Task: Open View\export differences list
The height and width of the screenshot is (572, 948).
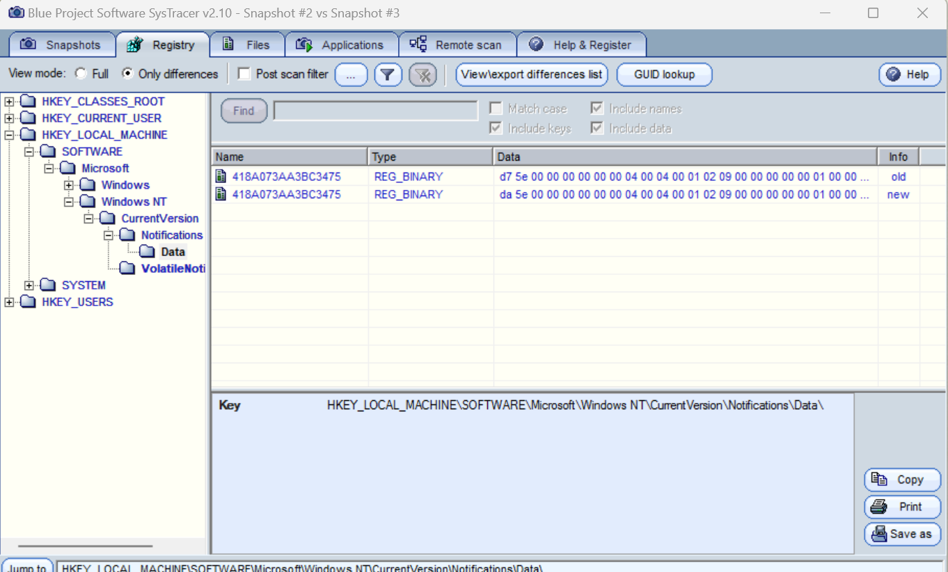Action: (x=532, y=74)
